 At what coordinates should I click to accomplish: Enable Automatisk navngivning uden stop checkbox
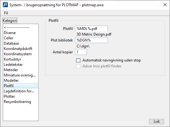click(78, 60)
